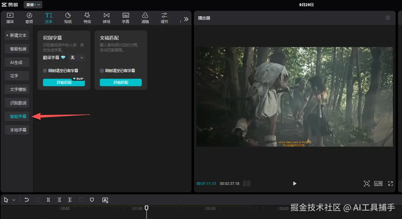Open the 调节 adjustment tab

(x=164, y=18)
